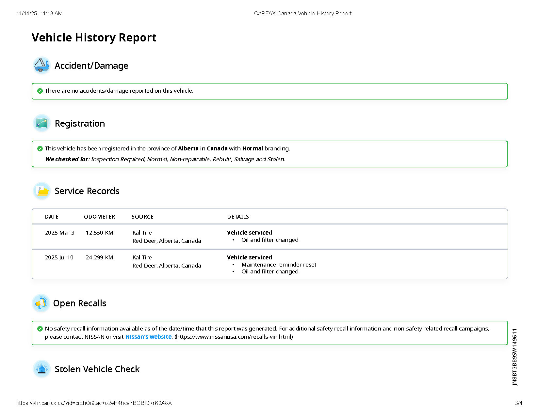
Task: Click the Open Recalls megaphone icon
Action: [x=41, y=303]
